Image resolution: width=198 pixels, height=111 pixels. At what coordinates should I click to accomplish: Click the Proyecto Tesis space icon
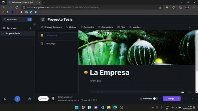click(x=43, y=19)
